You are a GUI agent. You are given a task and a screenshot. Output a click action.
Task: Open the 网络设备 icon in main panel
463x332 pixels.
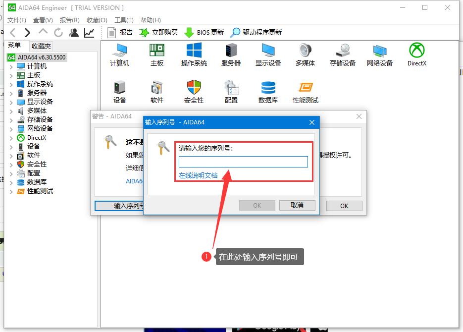tap(380, 55)
